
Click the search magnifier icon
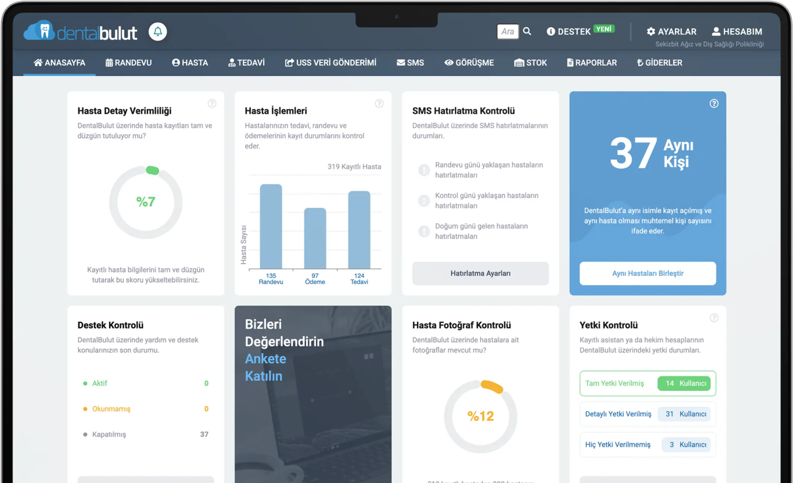(x=527, y=31)
